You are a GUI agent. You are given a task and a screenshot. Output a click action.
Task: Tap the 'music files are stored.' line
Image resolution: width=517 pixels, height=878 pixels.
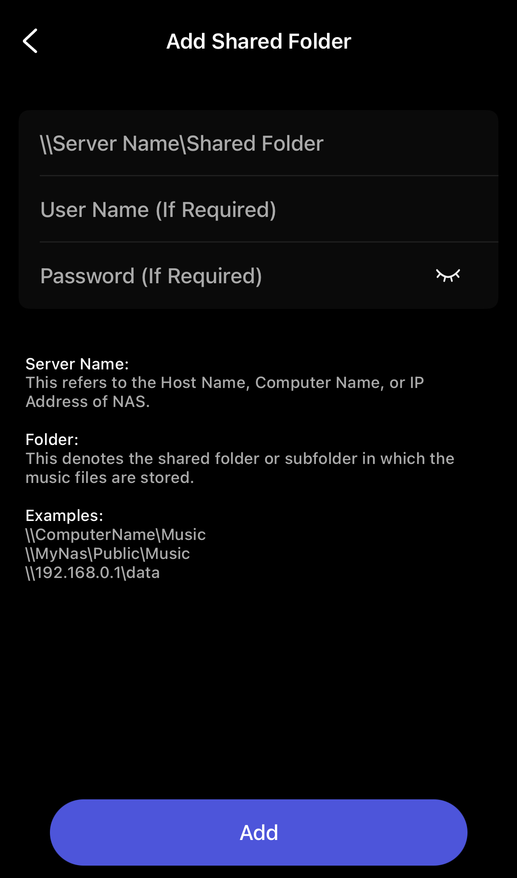click(x=110, y=478)
